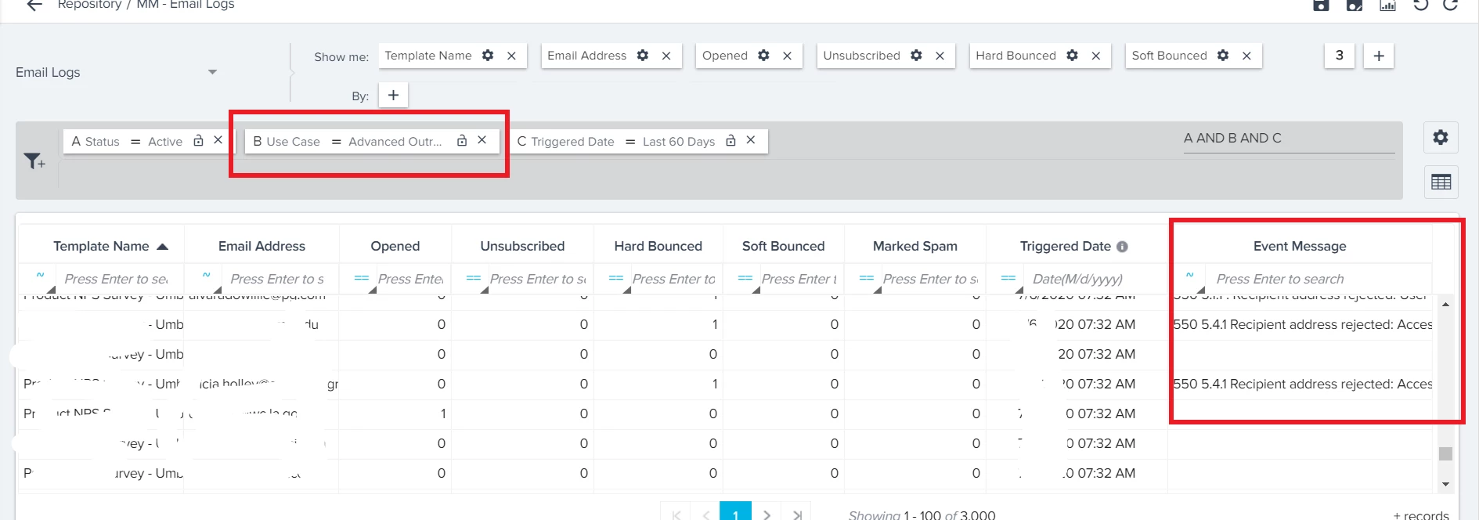
Task: Open Triggered Date info icon
Action: (1122, 247)
